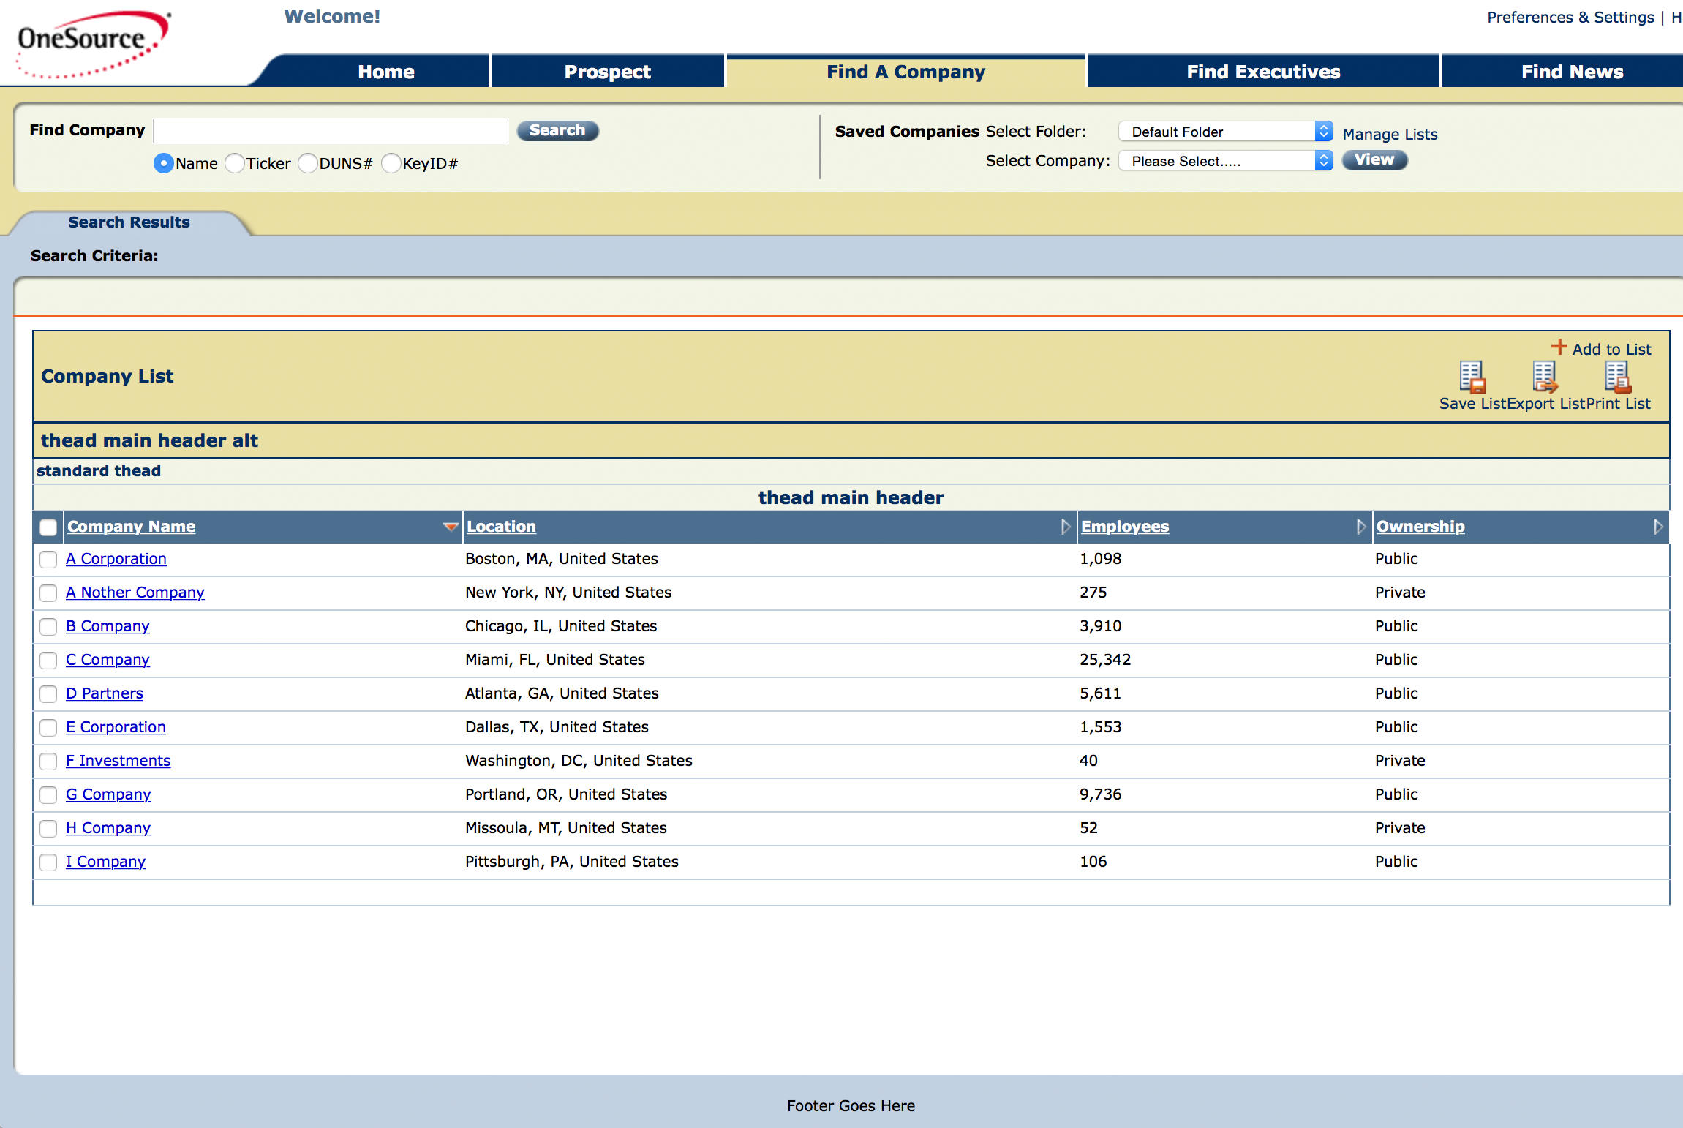
Task: Click the Location column sort triangle
Action: pyautogui.click(x=1065, y=527)
